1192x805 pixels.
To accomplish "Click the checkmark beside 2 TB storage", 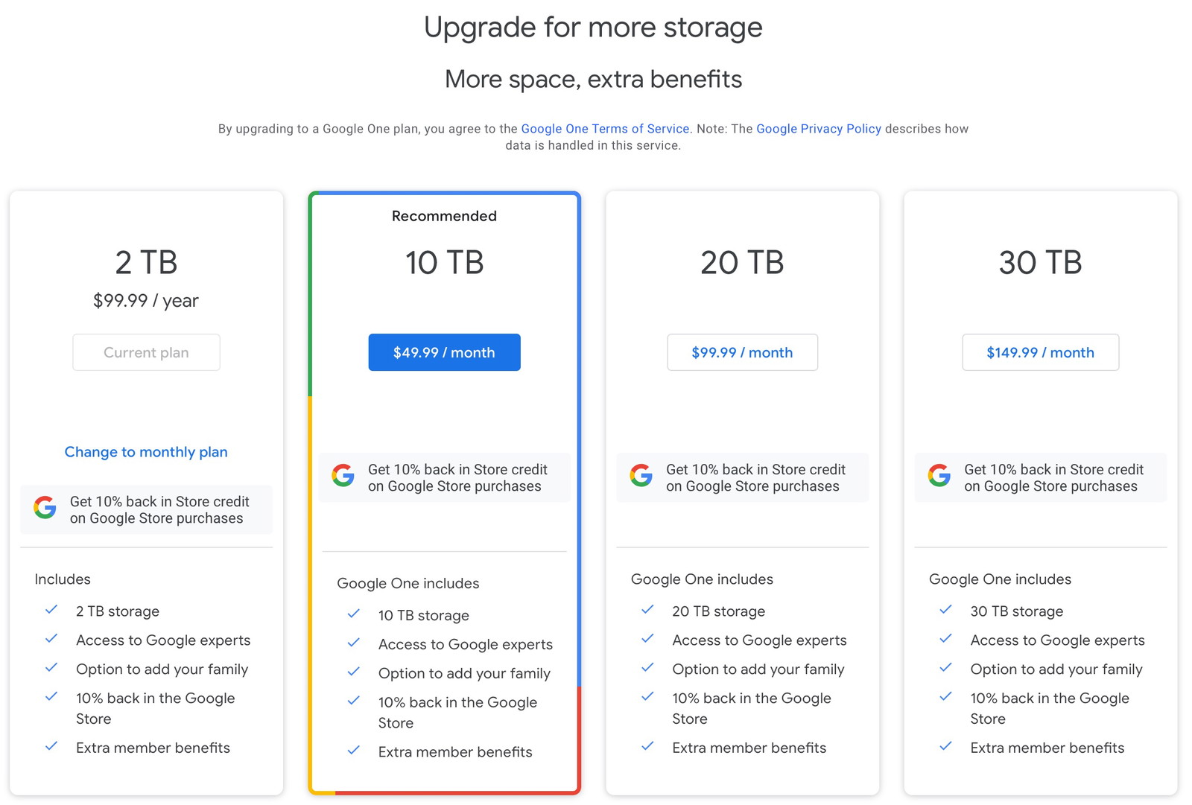I will pos(51,610).
